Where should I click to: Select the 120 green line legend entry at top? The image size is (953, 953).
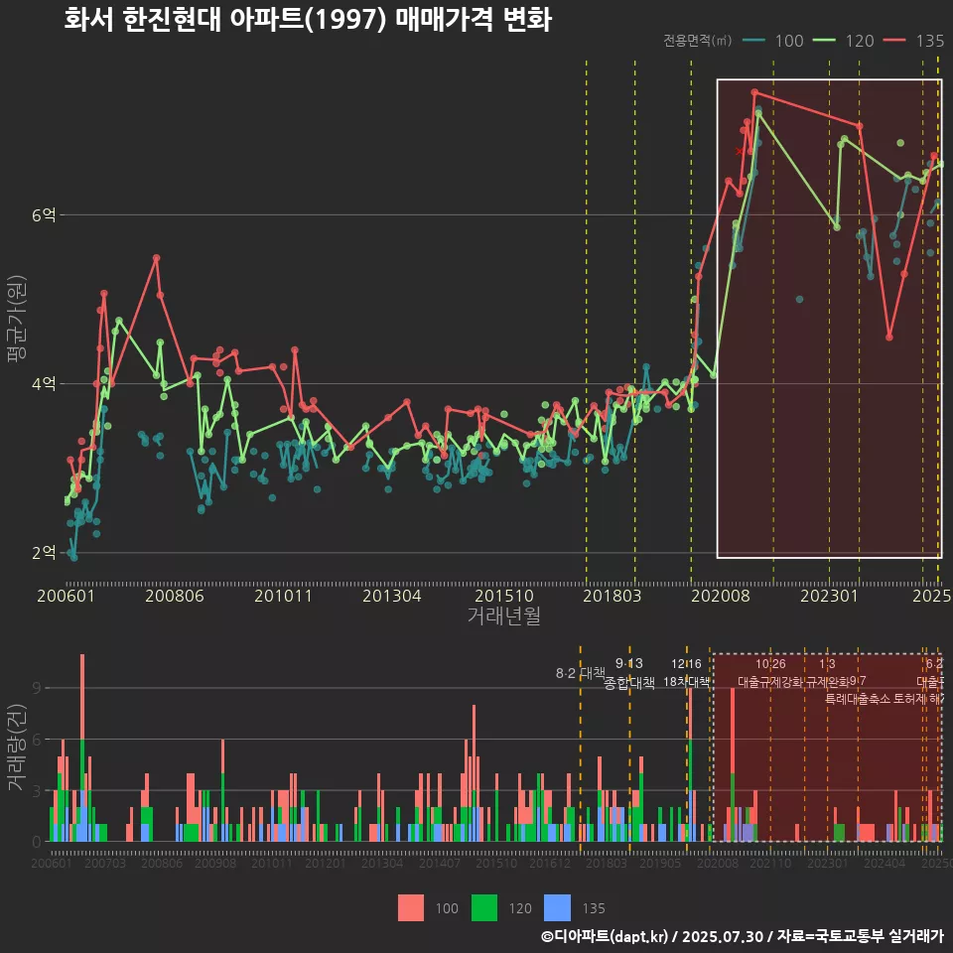(844, 41)
